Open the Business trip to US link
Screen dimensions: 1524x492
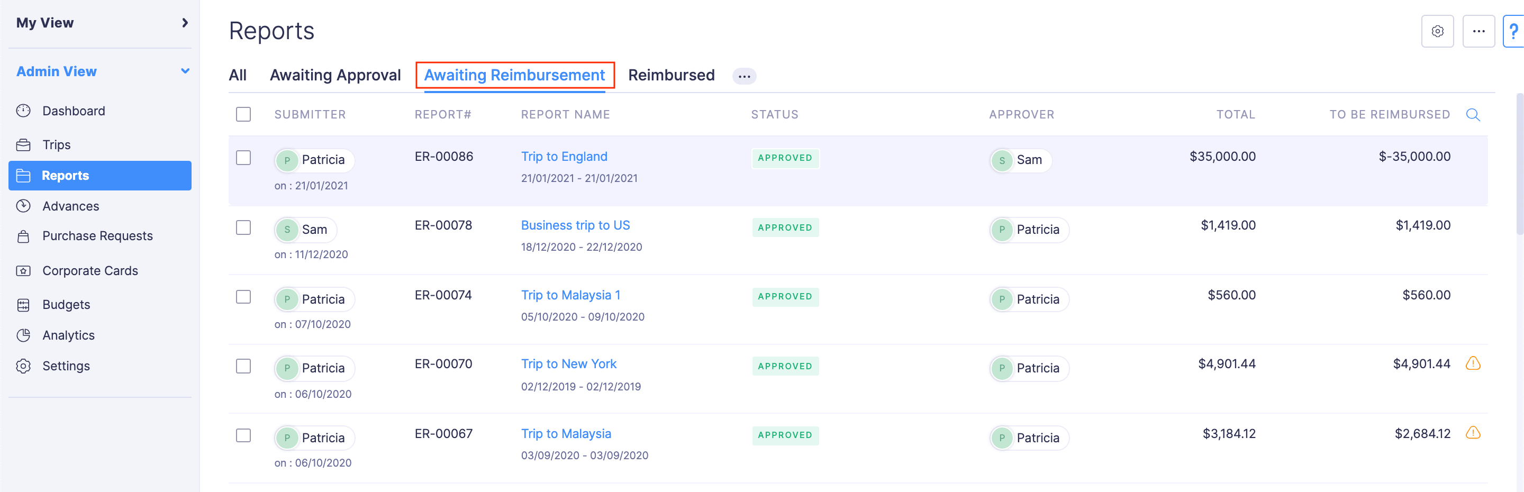(x=575, y=225)
